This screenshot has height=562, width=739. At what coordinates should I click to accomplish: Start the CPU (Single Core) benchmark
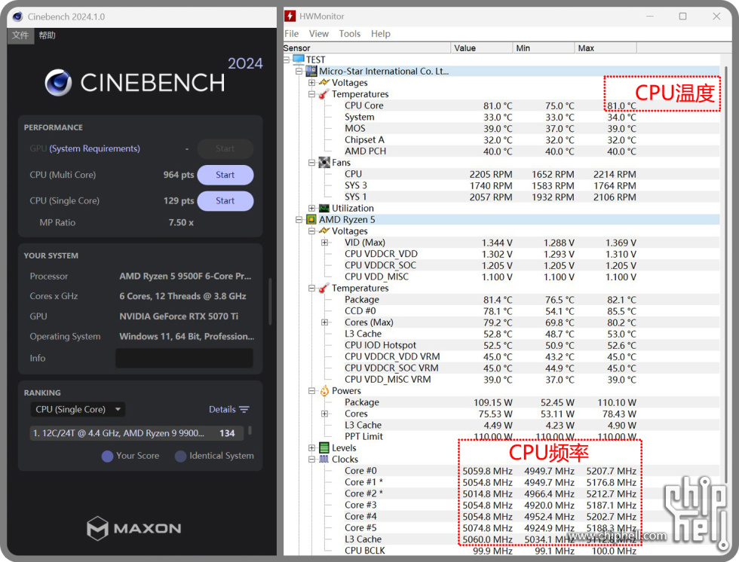tap(225, 201)
